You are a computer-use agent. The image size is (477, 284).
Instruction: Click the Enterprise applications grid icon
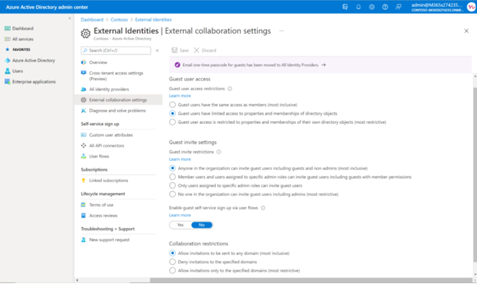pos(7,81)
